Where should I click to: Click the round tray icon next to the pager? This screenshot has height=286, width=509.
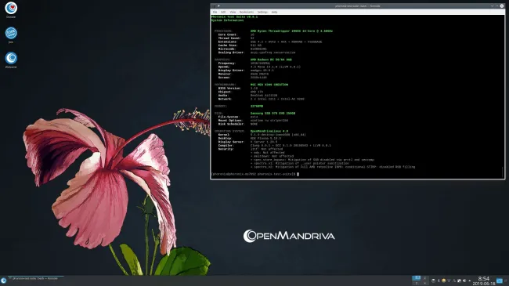[x=433, y=281]
